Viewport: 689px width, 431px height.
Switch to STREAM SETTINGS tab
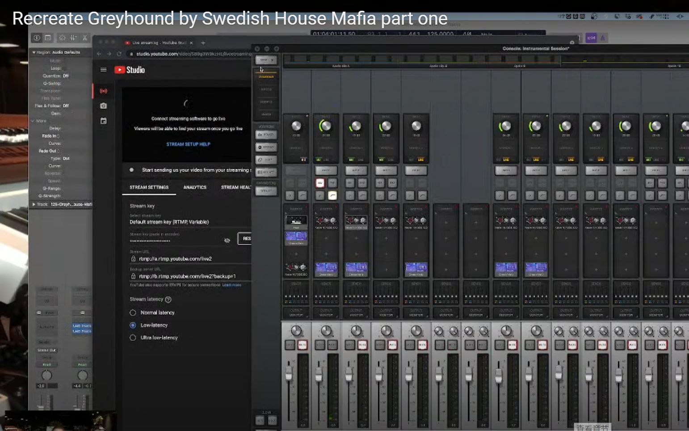149,187
